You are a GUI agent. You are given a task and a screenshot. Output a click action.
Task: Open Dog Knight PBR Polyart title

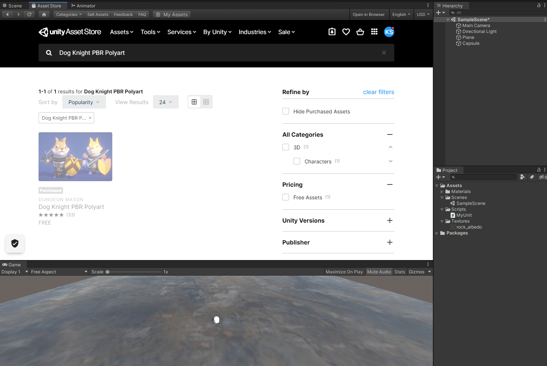(x=71, y=207)
